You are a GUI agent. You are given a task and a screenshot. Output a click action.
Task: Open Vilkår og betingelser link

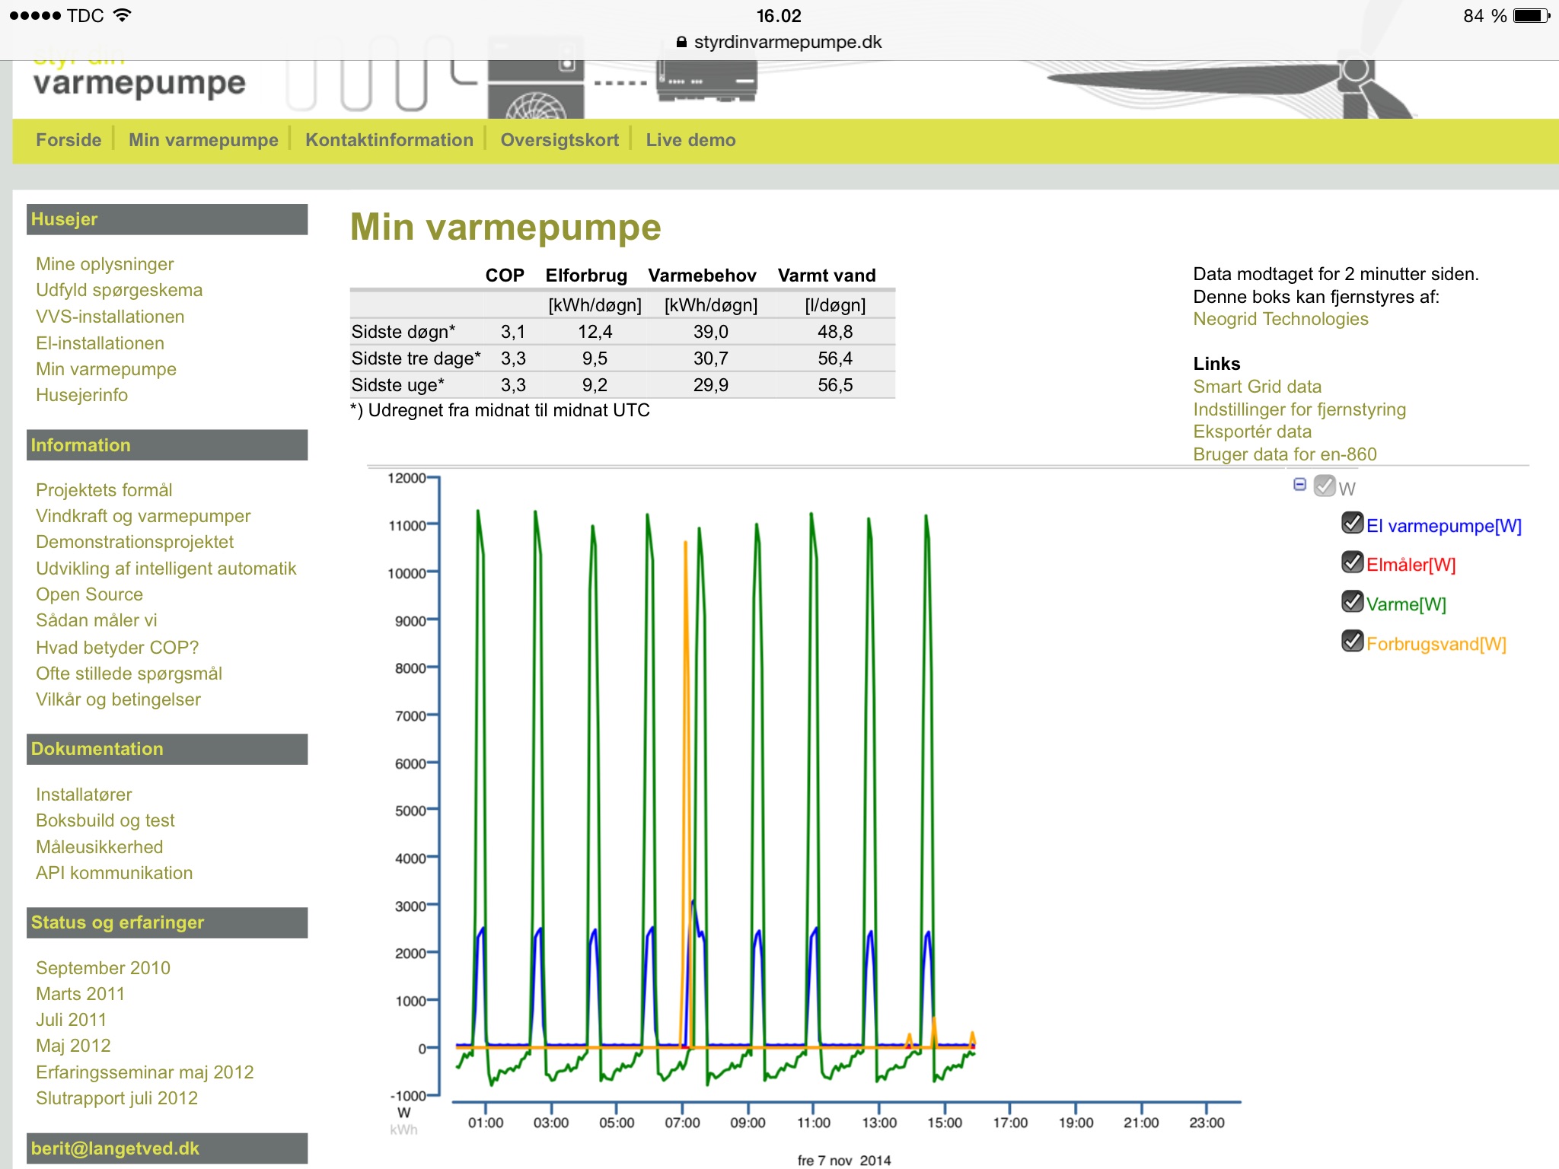coord(118,699)
